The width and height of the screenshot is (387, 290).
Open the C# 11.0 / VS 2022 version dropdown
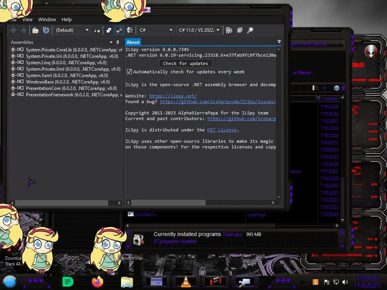tap(199, 30)
